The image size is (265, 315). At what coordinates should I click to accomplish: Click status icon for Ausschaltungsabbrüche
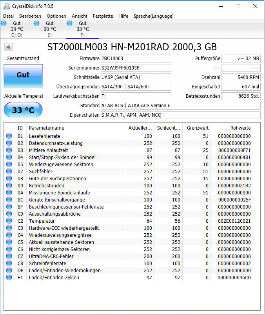click(x=9, y=214)
